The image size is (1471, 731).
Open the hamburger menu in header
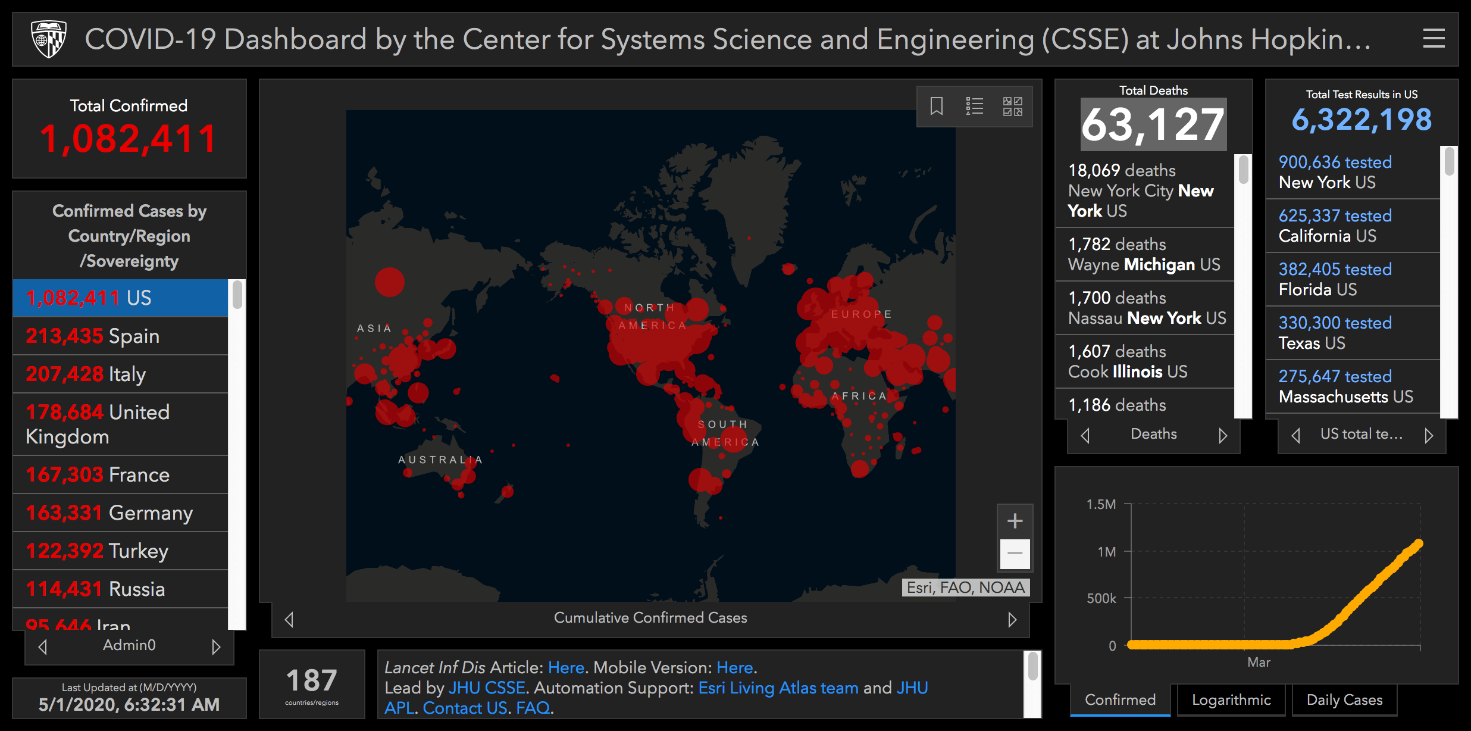(1434, 39)
